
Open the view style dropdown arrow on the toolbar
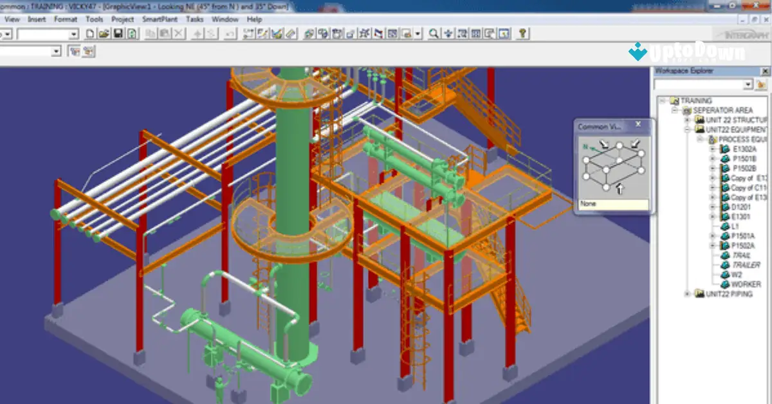tap(417, 33)
